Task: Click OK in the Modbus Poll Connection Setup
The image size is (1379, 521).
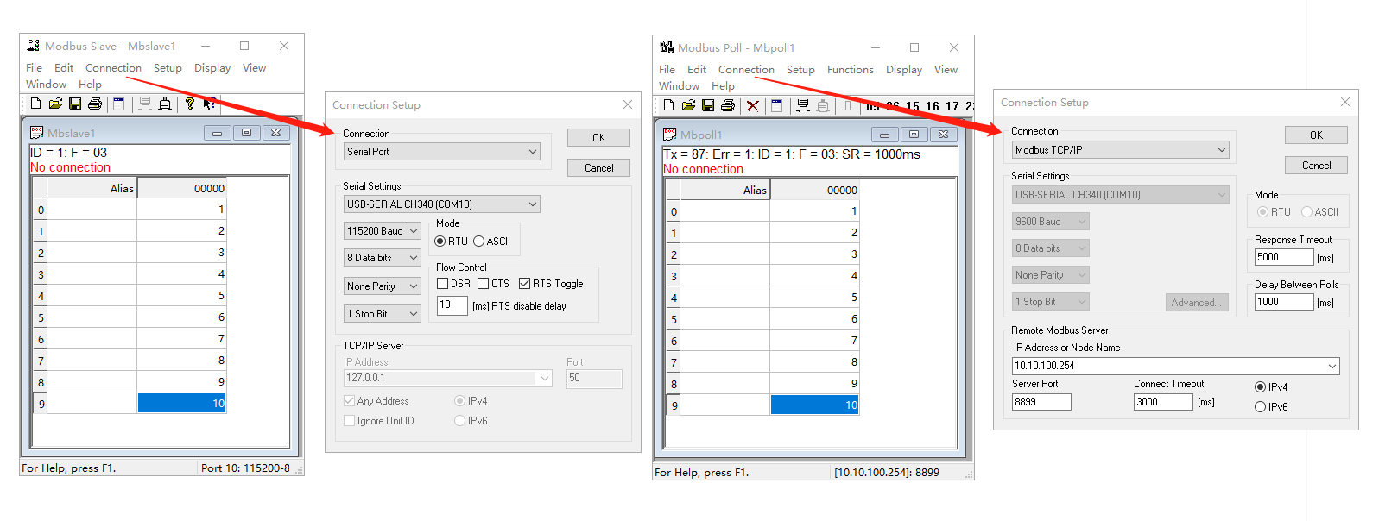Action: point(1315,135)
